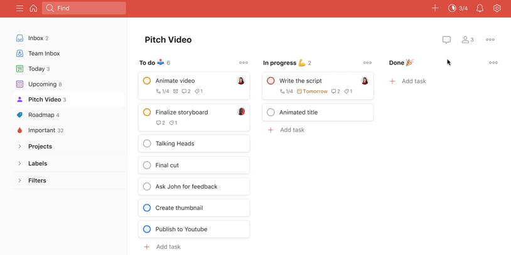Go to the home view
Viewport: 511px width, 255px height.
[33, 8]
